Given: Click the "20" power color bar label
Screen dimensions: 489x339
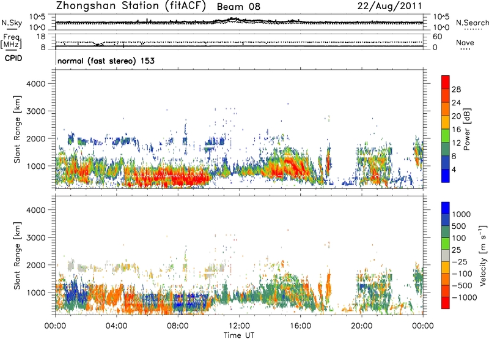Looking at the screenshot, I should click(x=456, y=116).
